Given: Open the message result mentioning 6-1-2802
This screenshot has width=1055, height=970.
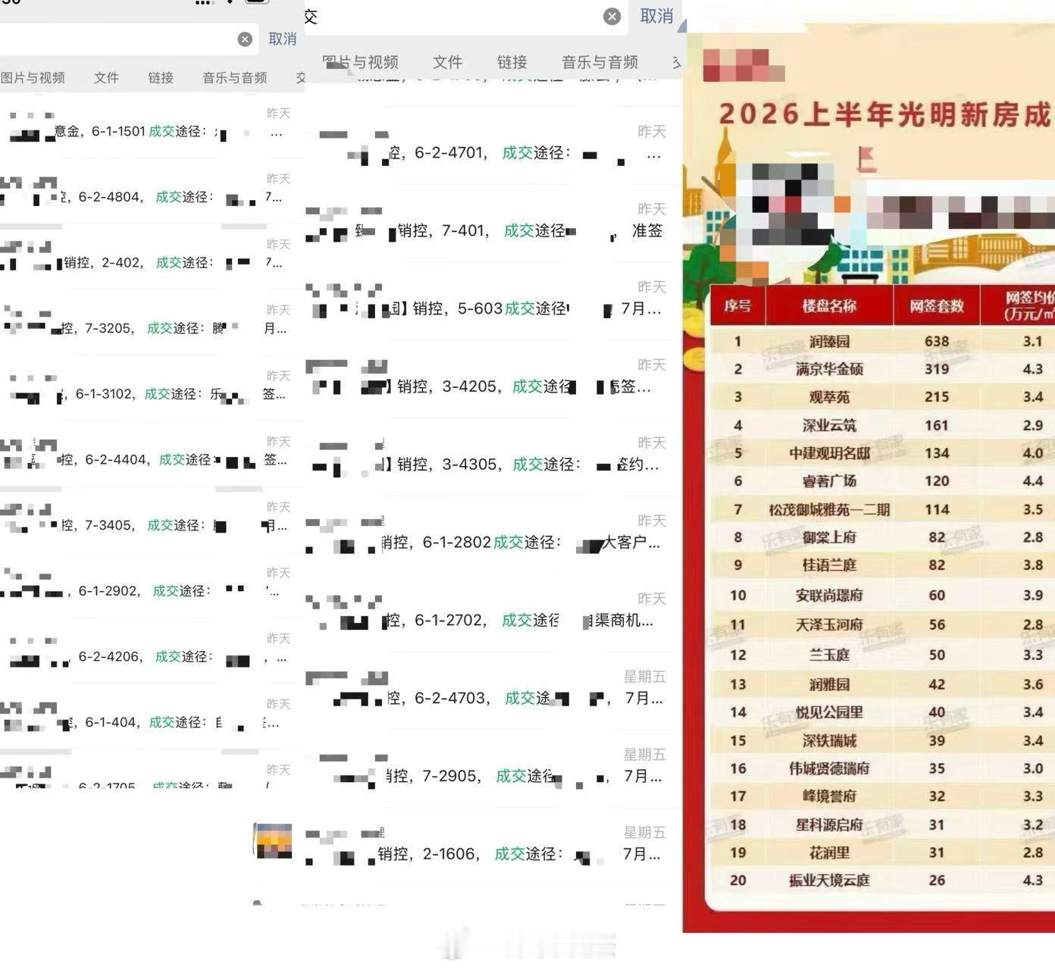Looking at the screenshot, I should [x=493, y=536].
